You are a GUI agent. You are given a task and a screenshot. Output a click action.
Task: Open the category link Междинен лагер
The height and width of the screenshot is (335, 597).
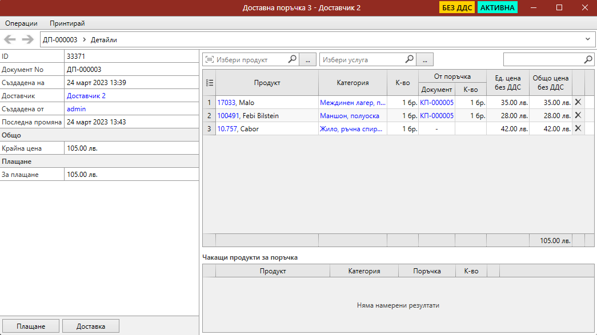352,103
